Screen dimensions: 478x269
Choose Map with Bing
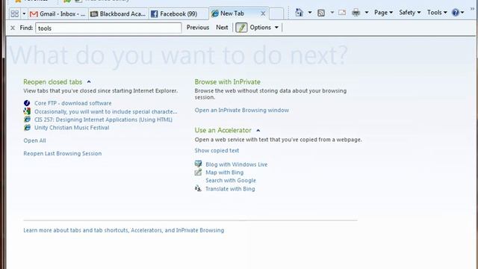point(224,173)
